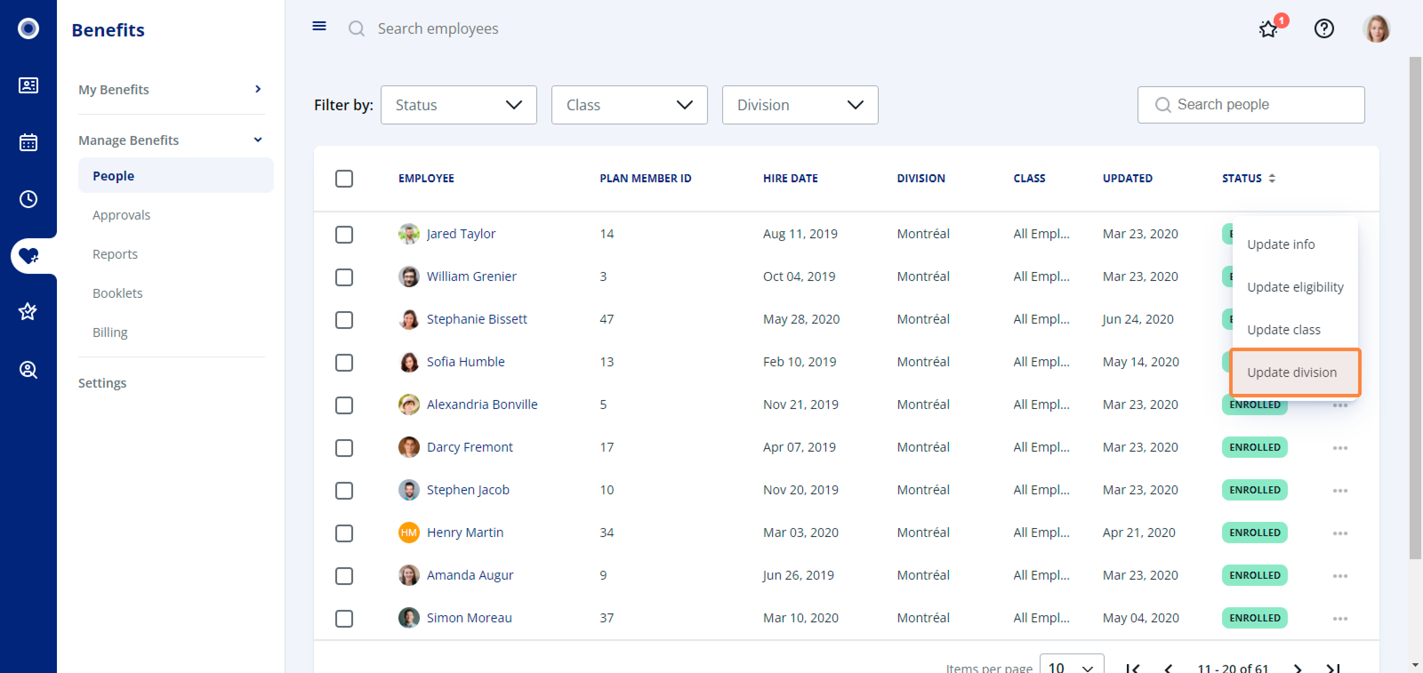Go to the last page of results
This screenshot has height=673, width=1423.
click(1334, 668)
